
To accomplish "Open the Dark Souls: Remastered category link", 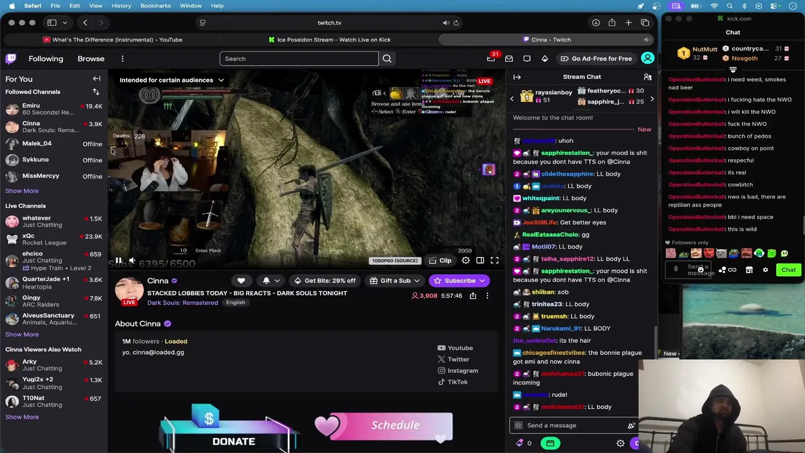I will click(x=182, y=303).
